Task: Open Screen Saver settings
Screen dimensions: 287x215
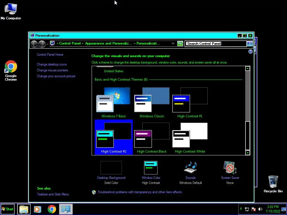Action: [x=230, y=172]
